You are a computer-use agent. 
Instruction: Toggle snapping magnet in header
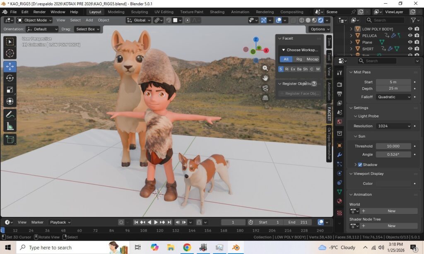[x=169, y=20]
